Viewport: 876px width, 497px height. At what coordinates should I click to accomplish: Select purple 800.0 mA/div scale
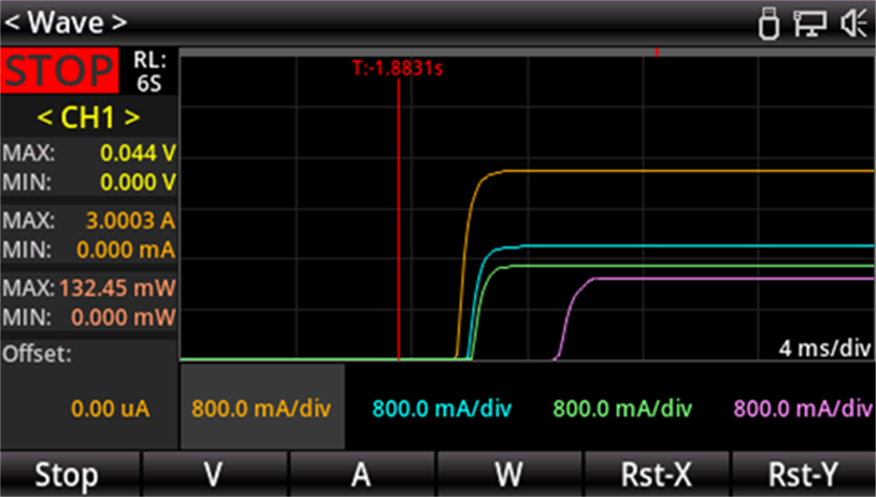click(x=802, y=408)
